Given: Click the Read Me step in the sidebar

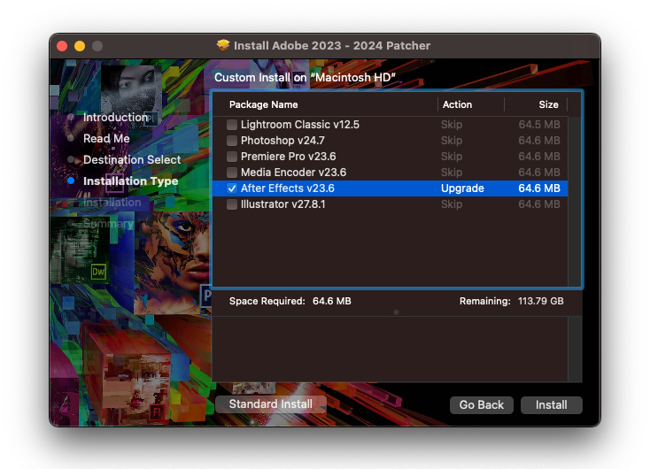Looking at the screenshot, I should tap(106, 138).
